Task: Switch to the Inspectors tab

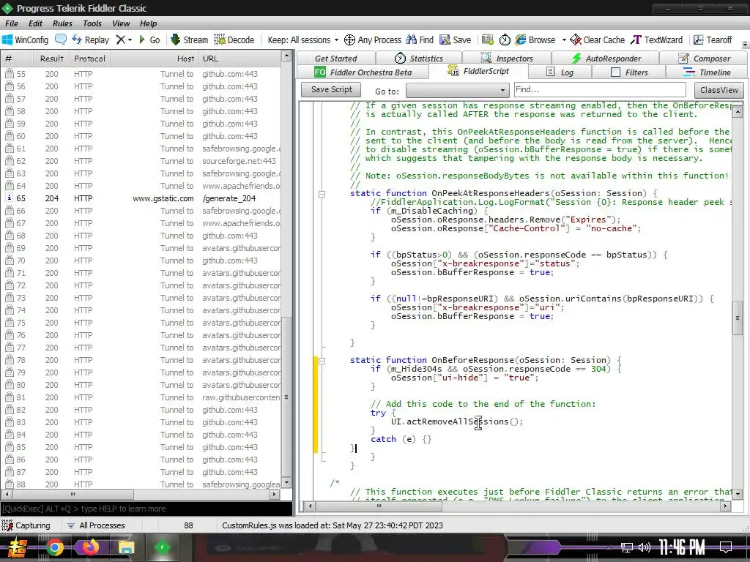Action: tap(507, 59)
